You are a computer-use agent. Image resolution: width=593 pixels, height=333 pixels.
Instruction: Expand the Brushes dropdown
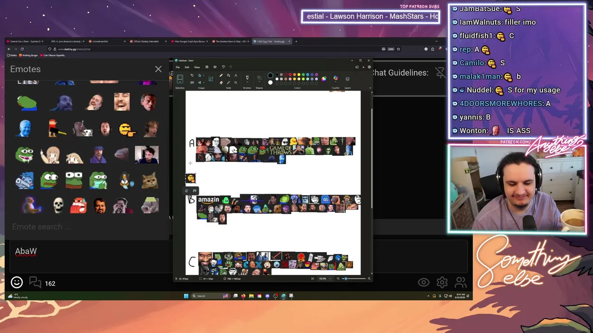(x=247, y=82)
